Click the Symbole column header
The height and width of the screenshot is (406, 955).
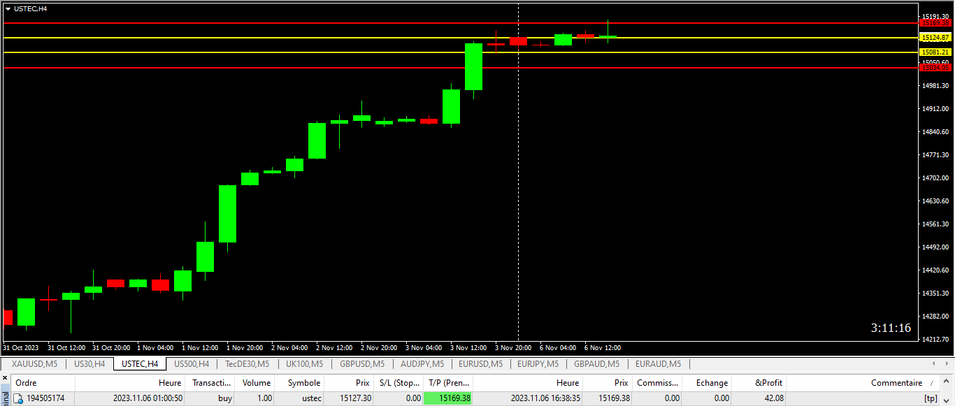click(x=303, y=383)
